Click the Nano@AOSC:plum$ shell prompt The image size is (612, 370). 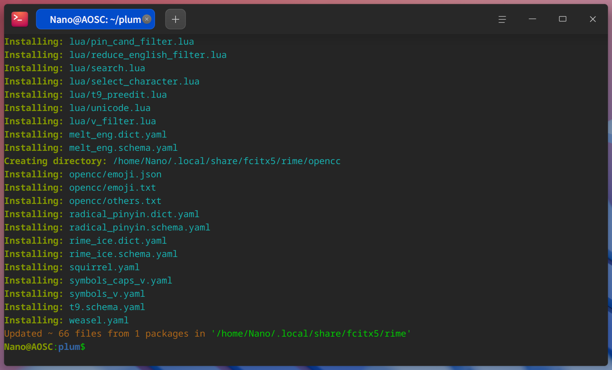pyautogui.click(x=45, y=347)
